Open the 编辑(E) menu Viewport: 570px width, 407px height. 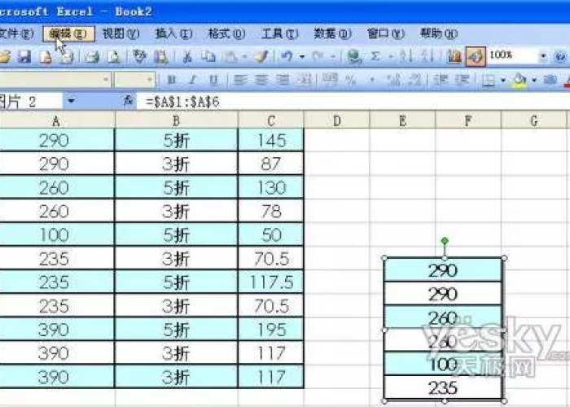pos(68,34)
